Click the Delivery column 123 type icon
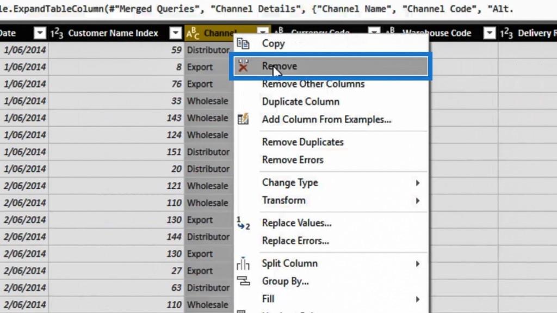This screenshot has height=313, width=557. 506,33
